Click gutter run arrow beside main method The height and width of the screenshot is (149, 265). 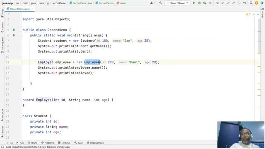[14, 35]
